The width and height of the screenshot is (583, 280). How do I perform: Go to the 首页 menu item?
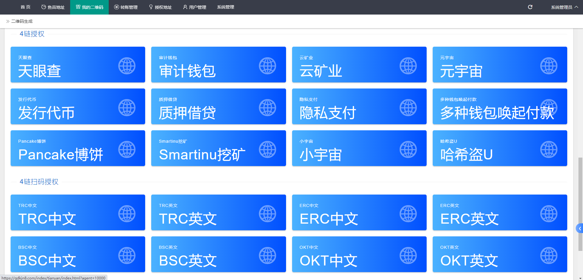click(x=26, y=7)
